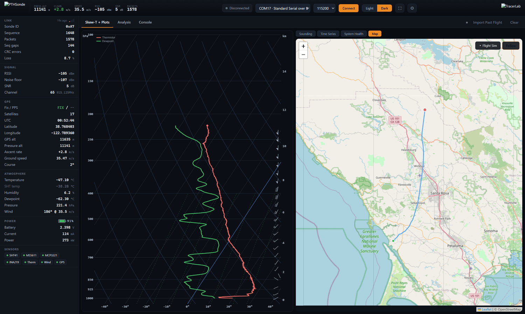Click the orange Connect button
Image resolution: width=525 pixels, height=314 pixels.
pyautogui.click(x=349, y=8)
